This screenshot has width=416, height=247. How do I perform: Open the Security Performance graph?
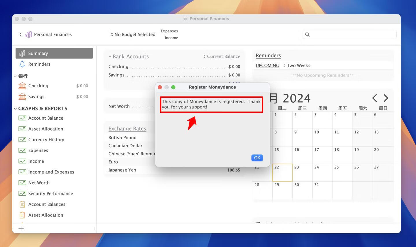(x=51, y=193)
